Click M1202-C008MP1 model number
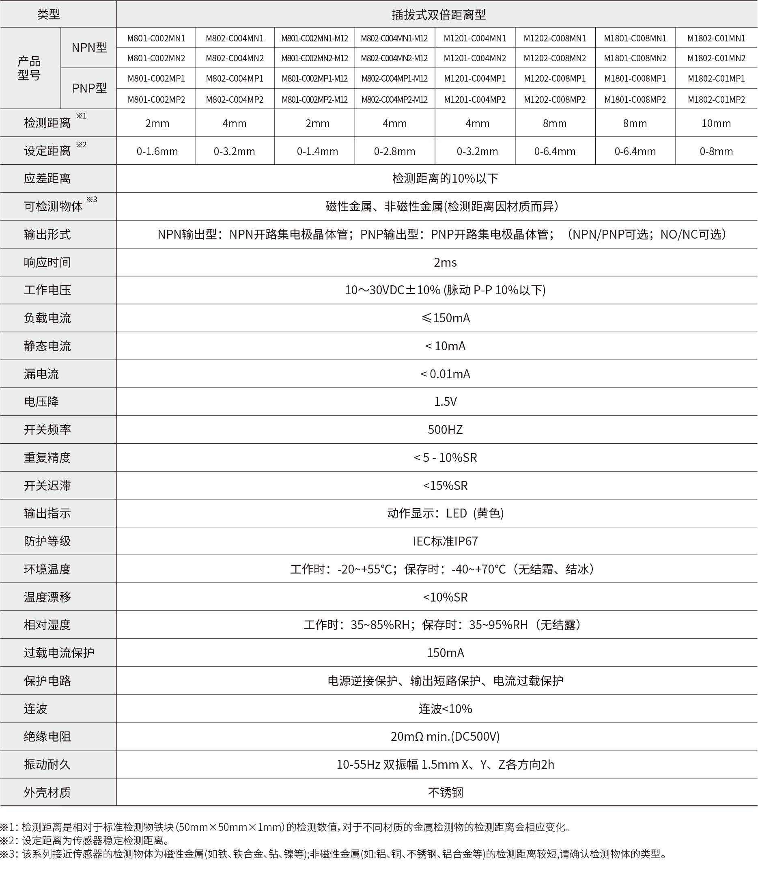758x882 pixels. pyautogui.click(x=555, y=79)
